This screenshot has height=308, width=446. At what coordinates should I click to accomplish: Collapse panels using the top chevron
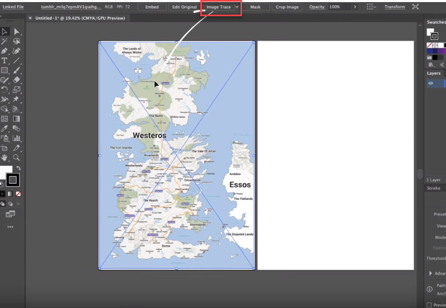(x=420, y=26)
